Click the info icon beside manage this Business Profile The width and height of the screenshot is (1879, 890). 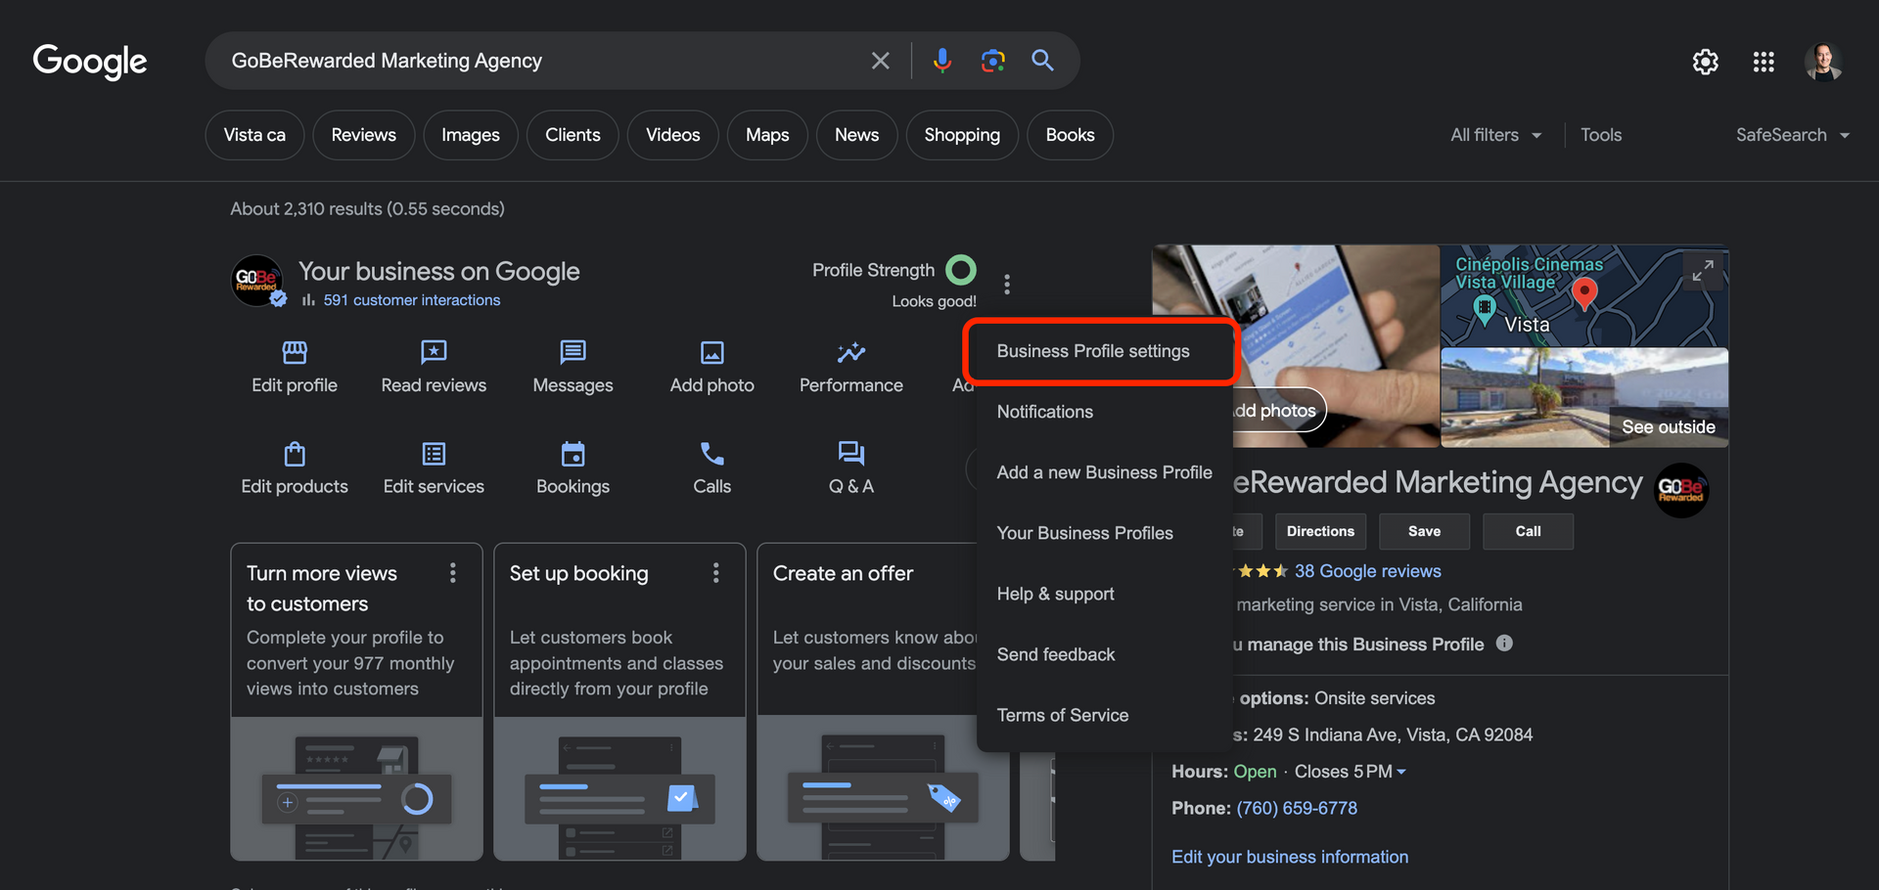[x=1504, y=643]
